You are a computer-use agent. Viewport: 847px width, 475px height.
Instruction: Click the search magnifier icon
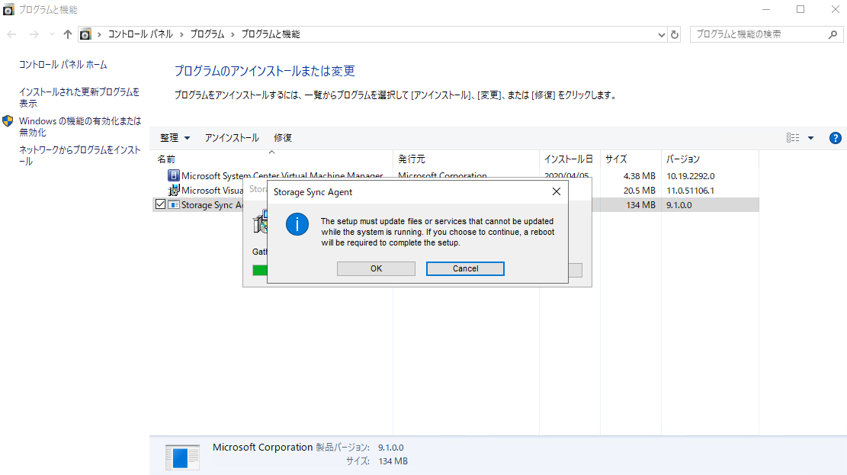[833, 34]
